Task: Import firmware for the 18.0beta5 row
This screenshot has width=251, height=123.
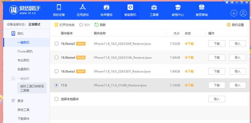Action: coord(237,44)
